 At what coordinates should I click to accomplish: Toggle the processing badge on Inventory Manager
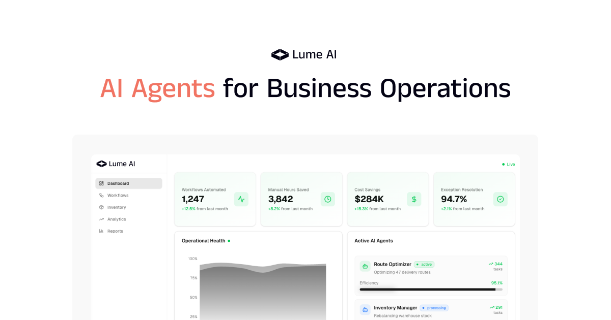(x=434, y=308)
